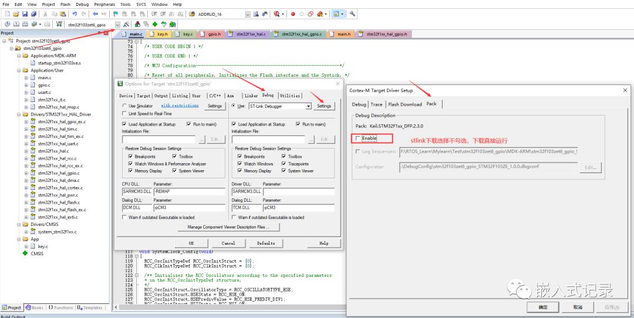Toggle Limit Speed to Real-Time checkbox
This screenshot has height=318, width=634.
click(x=124, y=114)
